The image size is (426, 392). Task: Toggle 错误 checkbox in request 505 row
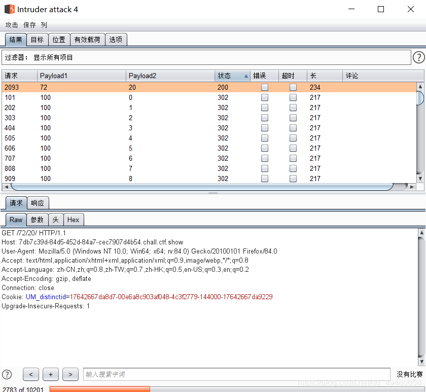coord(265,138)
